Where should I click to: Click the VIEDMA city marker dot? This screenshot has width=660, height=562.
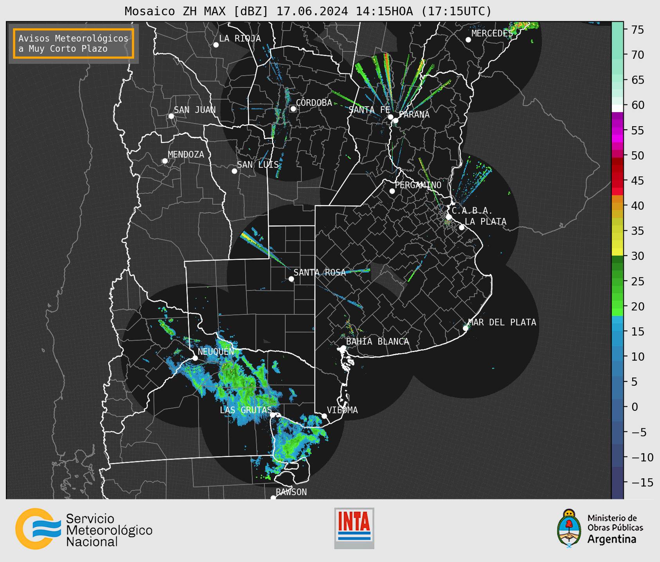(x=324, y=416)
